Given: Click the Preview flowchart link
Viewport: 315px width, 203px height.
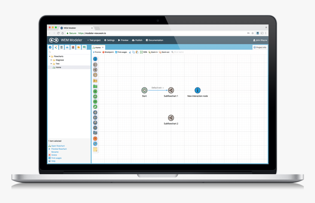Looking at the screenshot, I should click(59, 149).
